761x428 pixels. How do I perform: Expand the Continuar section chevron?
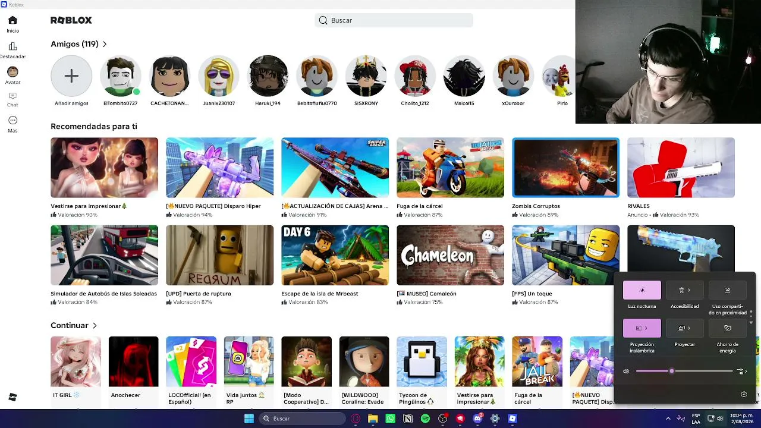tap(95, 326)
